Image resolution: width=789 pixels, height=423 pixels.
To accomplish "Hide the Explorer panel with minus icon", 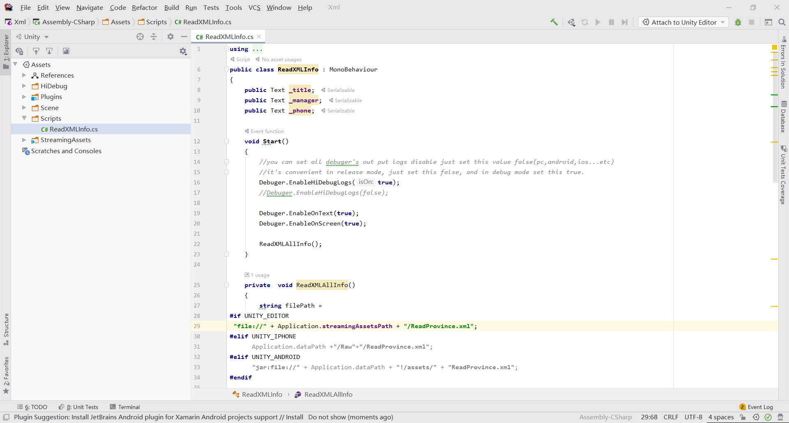I will pyautogui.click(x=184, y=37).
